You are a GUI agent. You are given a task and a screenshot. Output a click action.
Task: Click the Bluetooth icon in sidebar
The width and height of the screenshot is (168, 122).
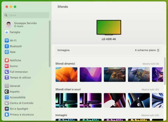point(7,46)
